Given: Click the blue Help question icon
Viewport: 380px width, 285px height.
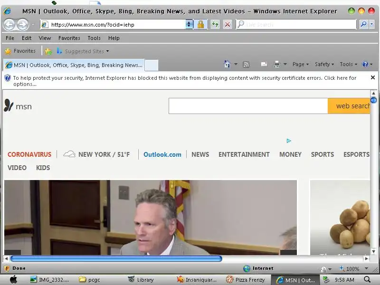Looking at the screenshot, I should (x=365, y=64).
